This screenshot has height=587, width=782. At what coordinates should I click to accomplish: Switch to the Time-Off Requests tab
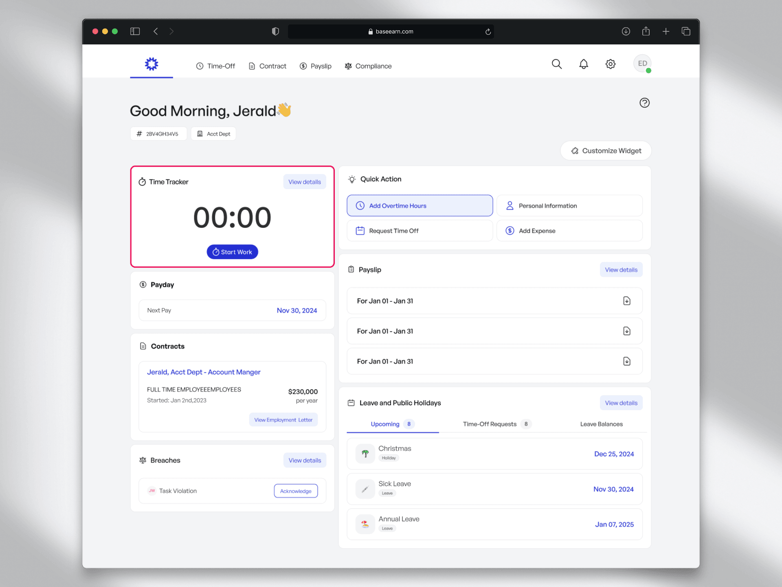(490, 424)
